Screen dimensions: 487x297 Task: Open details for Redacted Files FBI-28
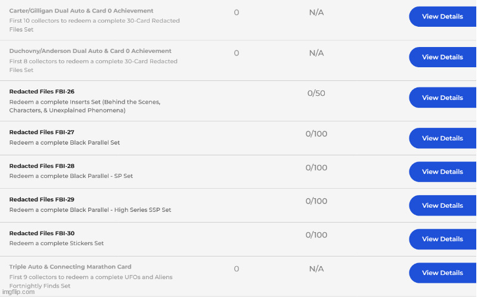[x=442, y=172]
